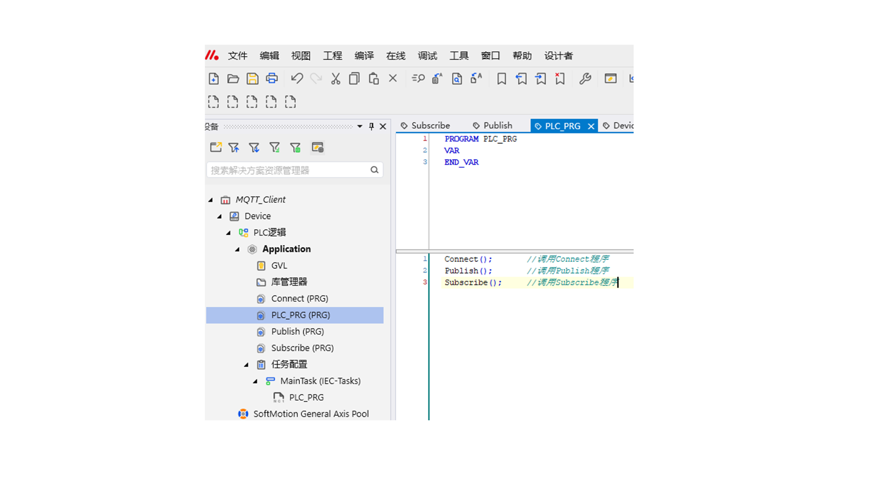The width and height of the screenshot is (886, 498).
Task: Open the 窗口 menu
Action: (x=491, y=56)
